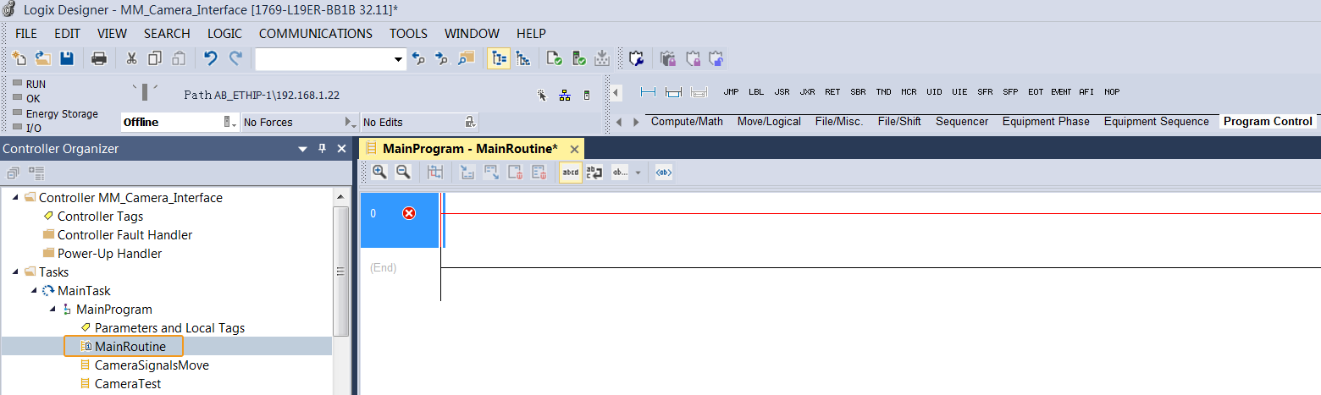Verify the routine with check icon
The height and width of the screenshot is (395, 1321).
point(555,58)
